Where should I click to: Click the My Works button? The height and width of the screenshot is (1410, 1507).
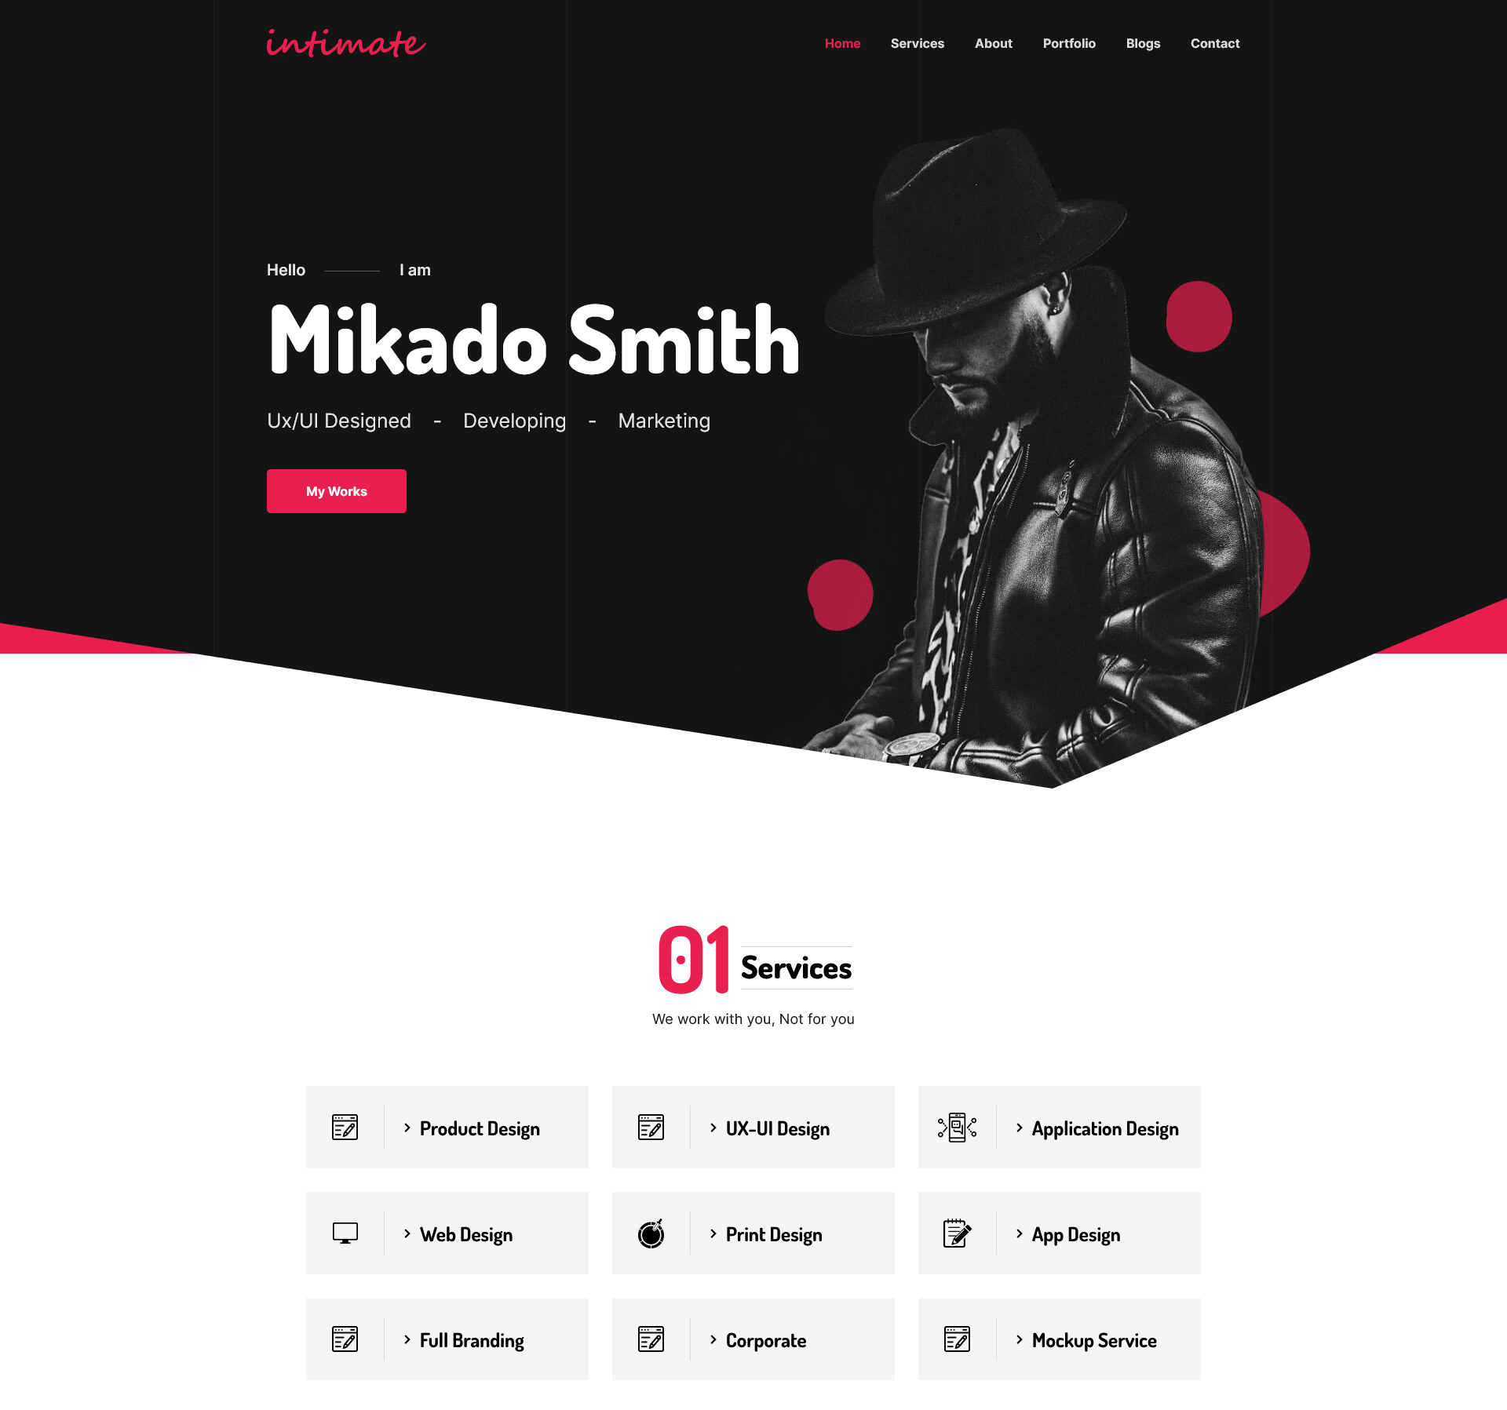[337, 490]
